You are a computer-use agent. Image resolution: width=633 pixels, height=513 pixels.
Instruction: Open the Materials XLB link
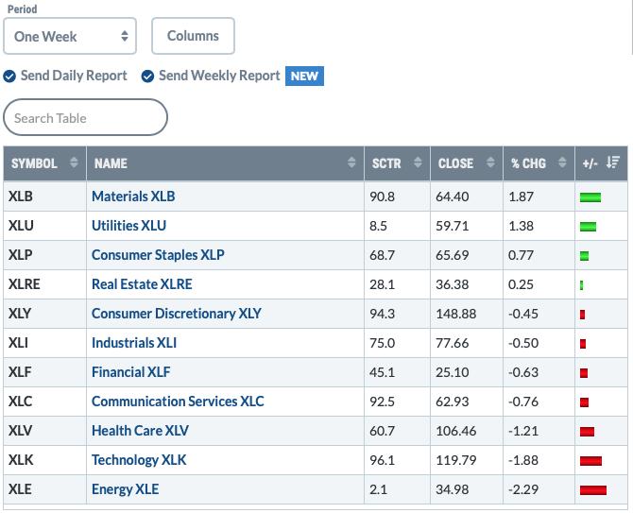[x=133, y=197]
